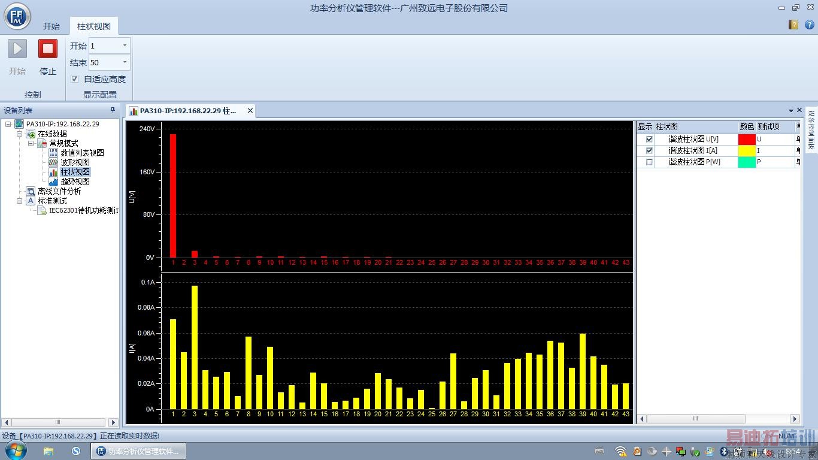Click the red-green monitors tray icon
818x460 pixels.
point(681,451)
